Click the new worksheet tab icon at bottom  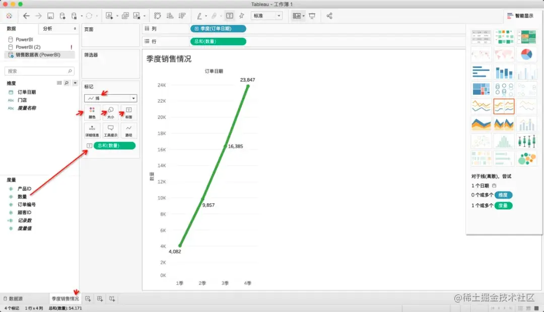point(88,298)
